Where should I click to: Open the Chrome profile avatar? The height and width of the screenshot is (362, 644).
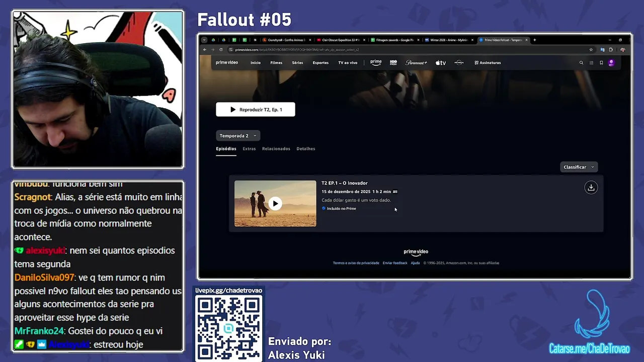[623, 50]
